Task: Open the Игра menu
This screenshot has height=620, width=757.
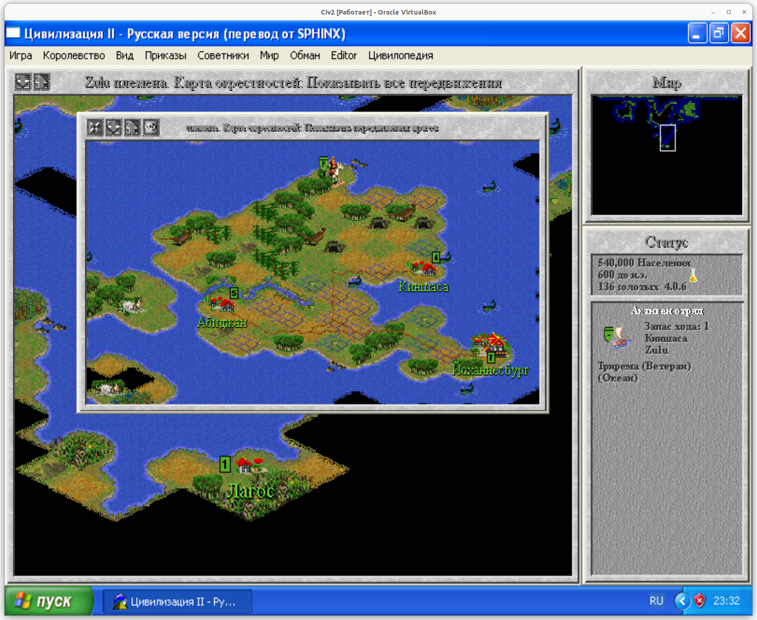Action: pyautogui.click(x=21, y=56)
